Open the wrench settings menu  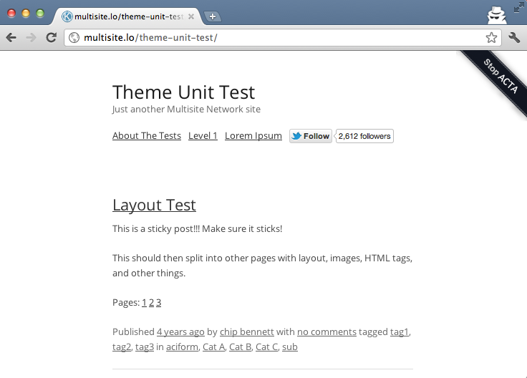tap(514, 37)
